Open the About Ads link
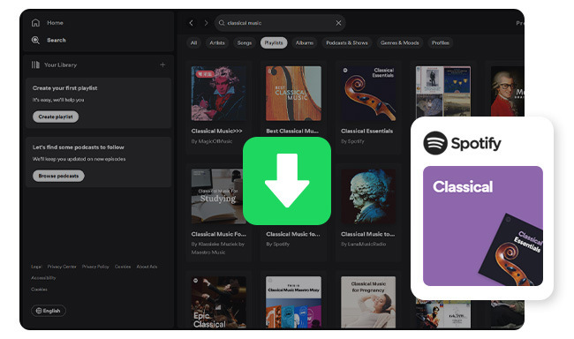The width and height of the screenshot is (574, 339). [147, 267]
